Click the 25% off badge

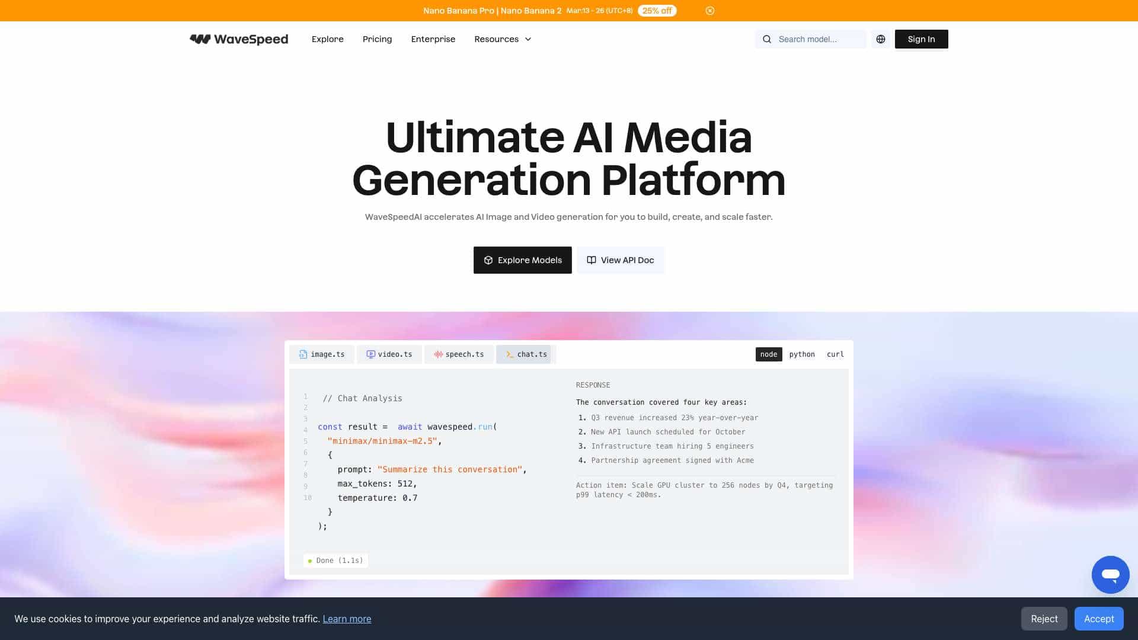point(657,11)
